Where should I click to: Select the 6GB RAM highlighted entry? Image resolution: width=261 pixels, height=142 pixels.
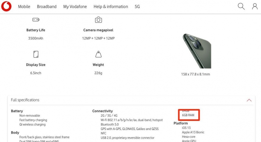click(188, 115)
